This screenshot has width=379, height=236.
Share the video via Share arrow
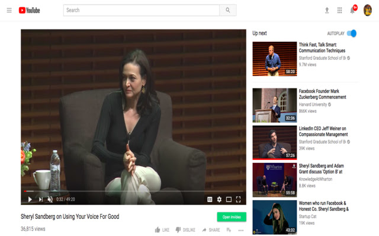tap(211, 230)
